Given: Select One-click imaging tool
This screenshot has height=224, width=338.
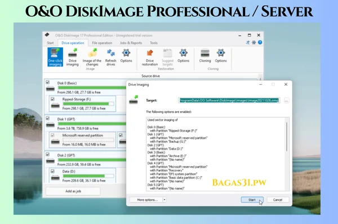Looking at the screenshot, I should tap(55, 57).
